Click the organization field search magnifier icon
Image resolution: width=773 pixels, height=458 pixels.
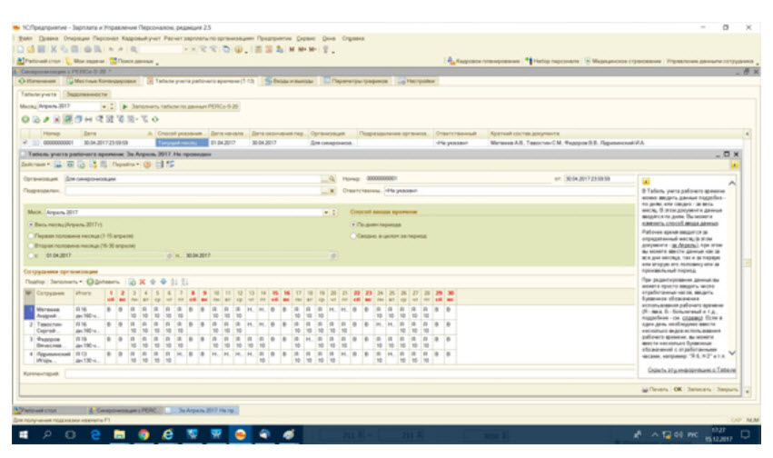coord(332,179)
